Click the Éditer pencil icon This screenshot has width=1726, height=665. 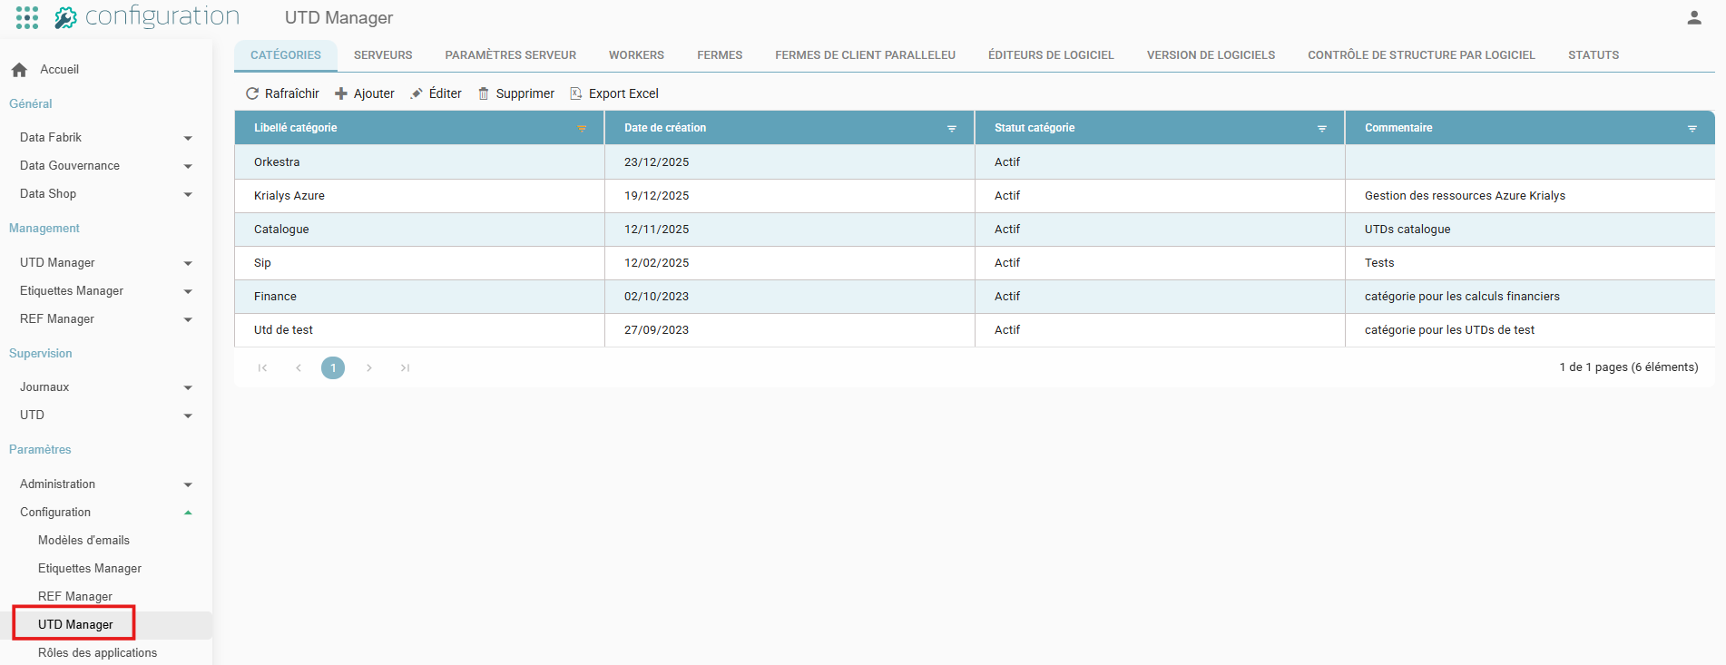pyautogui.click(x=417, y=93)
